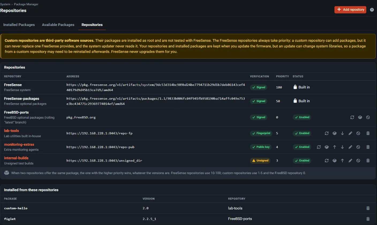This screenshot has width=377, height=225.
Task: Delete the lab-tools repository
Action: click(368, 133)
